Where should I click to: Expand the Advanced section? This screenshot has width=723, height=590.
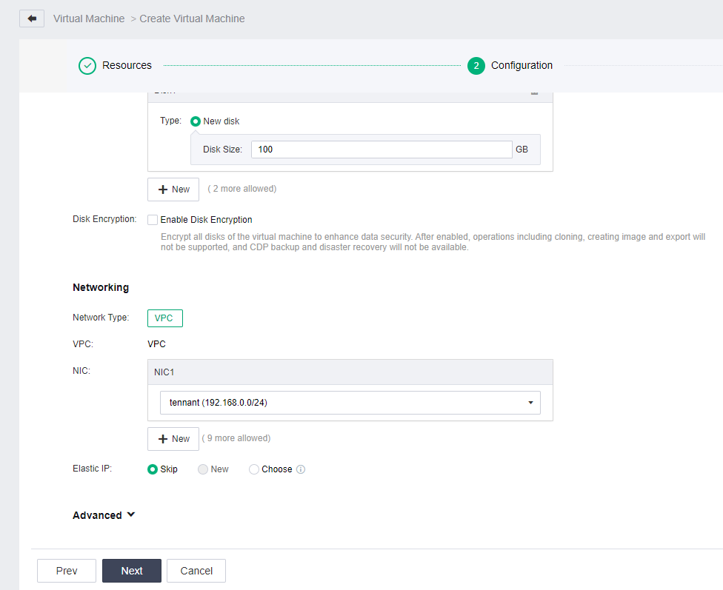coord(104,515)
